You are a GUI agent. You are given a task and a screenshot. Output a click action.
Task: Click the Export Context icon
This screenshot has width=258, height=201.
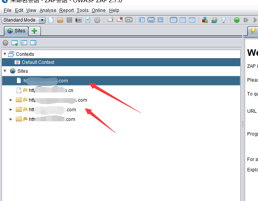(x=33, y=43)
